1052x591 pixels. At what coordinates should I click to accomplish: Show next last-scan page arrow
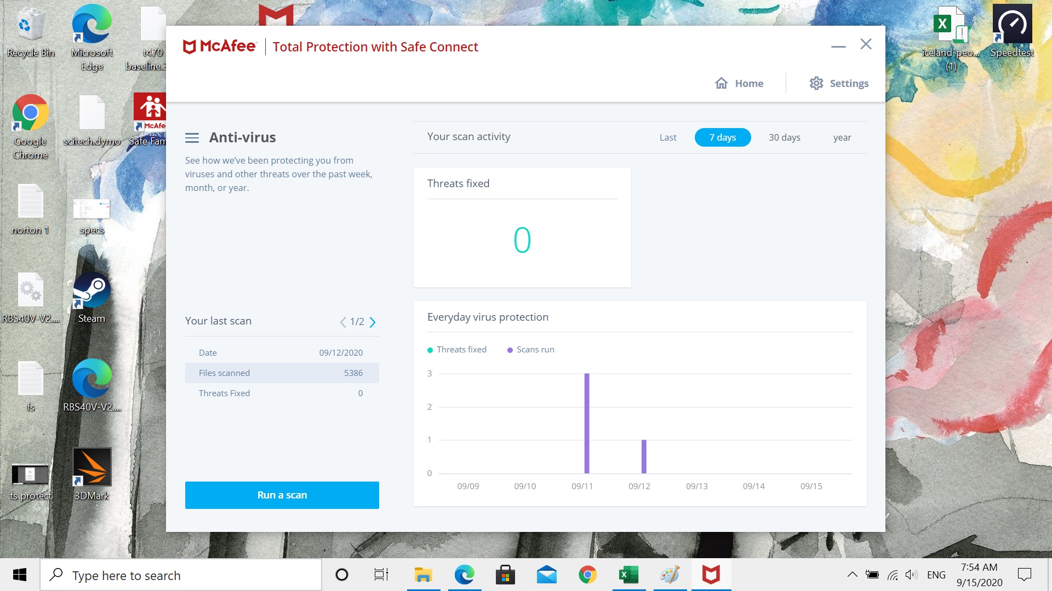pos(373,322)
